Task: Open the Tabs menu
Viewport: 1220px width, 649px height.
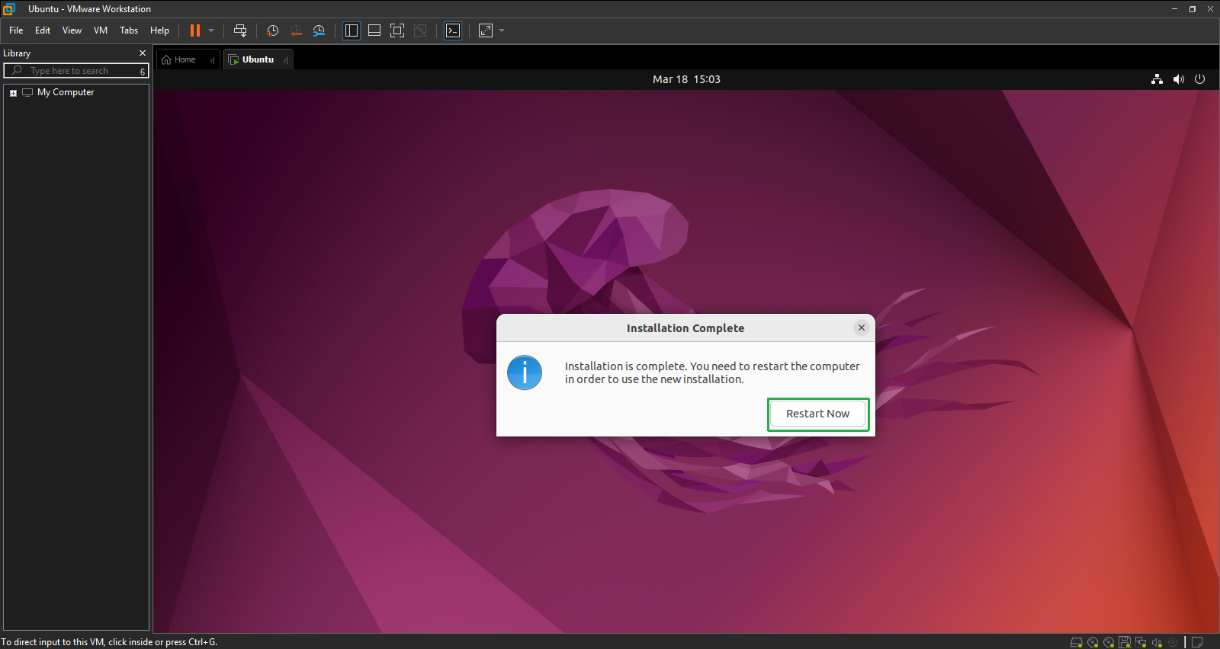Action: pos(129,30)
